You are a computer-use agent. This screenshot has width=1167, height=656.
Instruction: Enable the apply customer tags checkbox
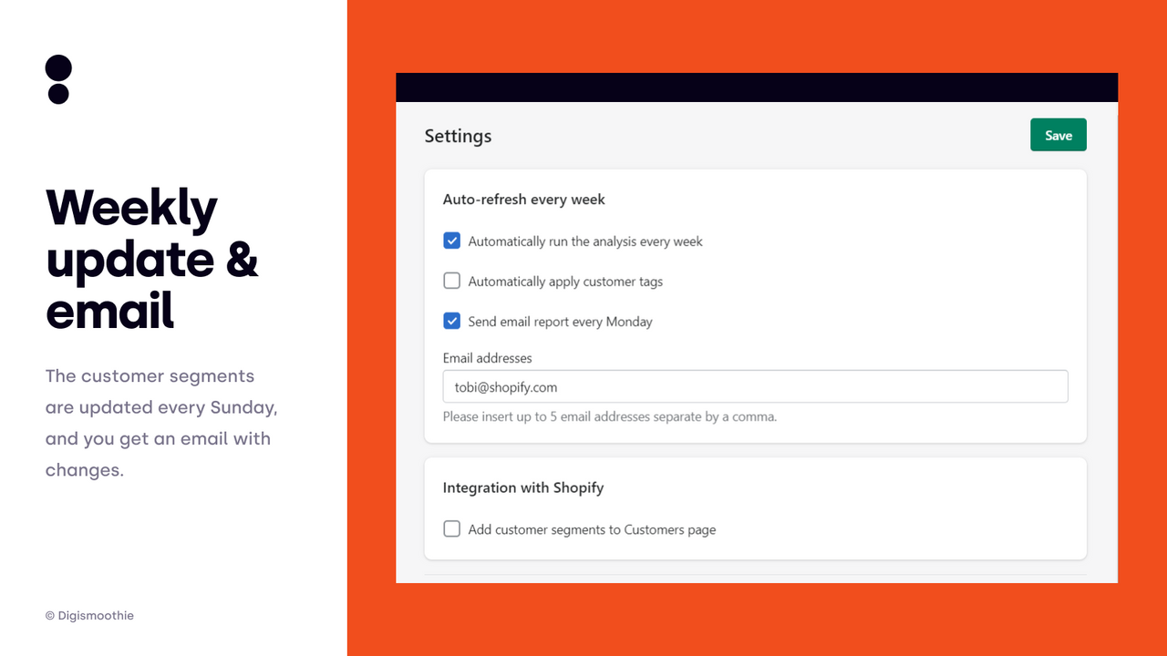click(x=452, y=281)
